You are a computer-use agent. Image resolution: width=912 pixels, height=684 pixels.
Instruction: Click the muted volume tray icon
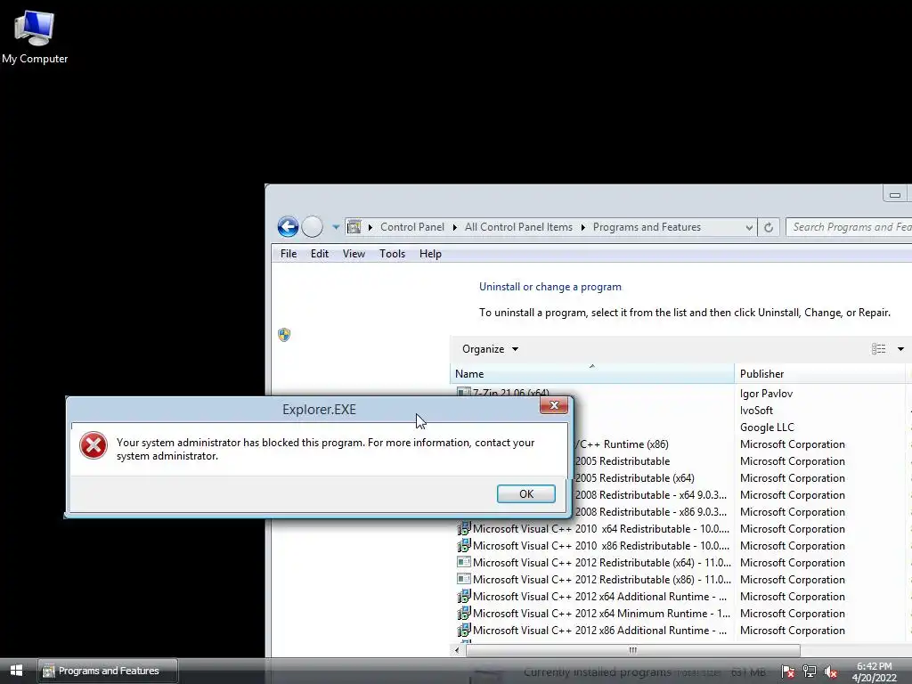831,672
